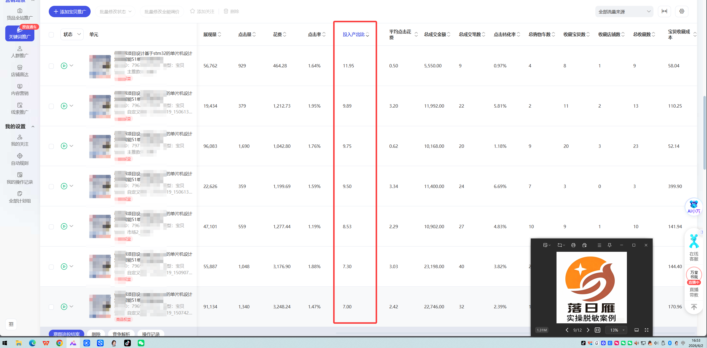The height and width of the screenshot is (348, 707).
Task: Open the Windows Start menu
Action: coord(5,343)
